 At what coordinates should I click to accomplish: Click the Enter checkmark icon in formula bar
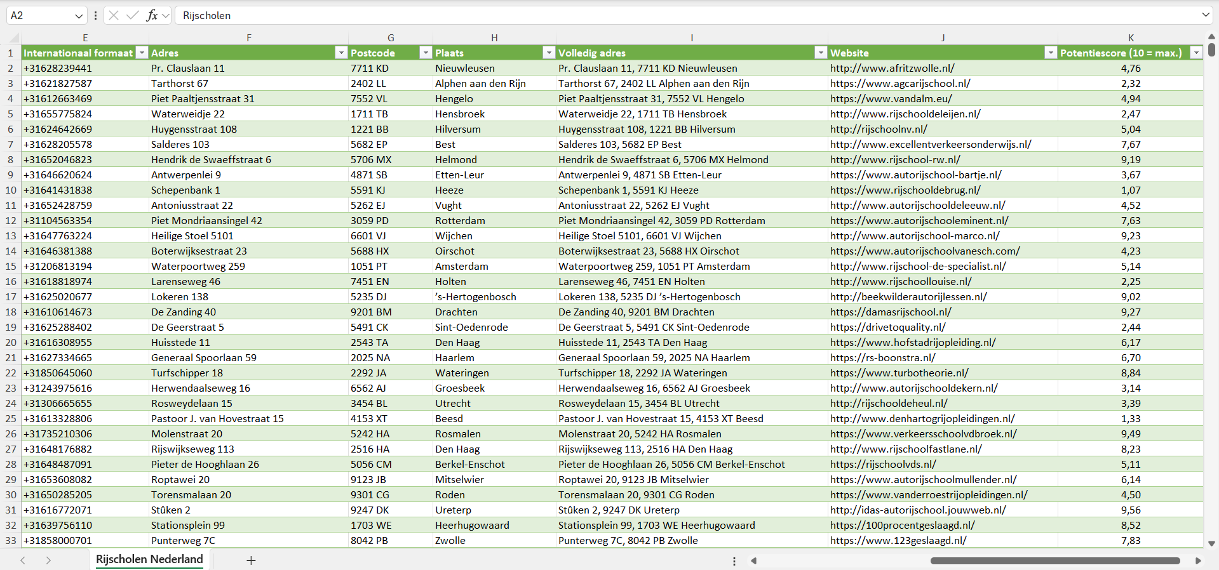132,15
